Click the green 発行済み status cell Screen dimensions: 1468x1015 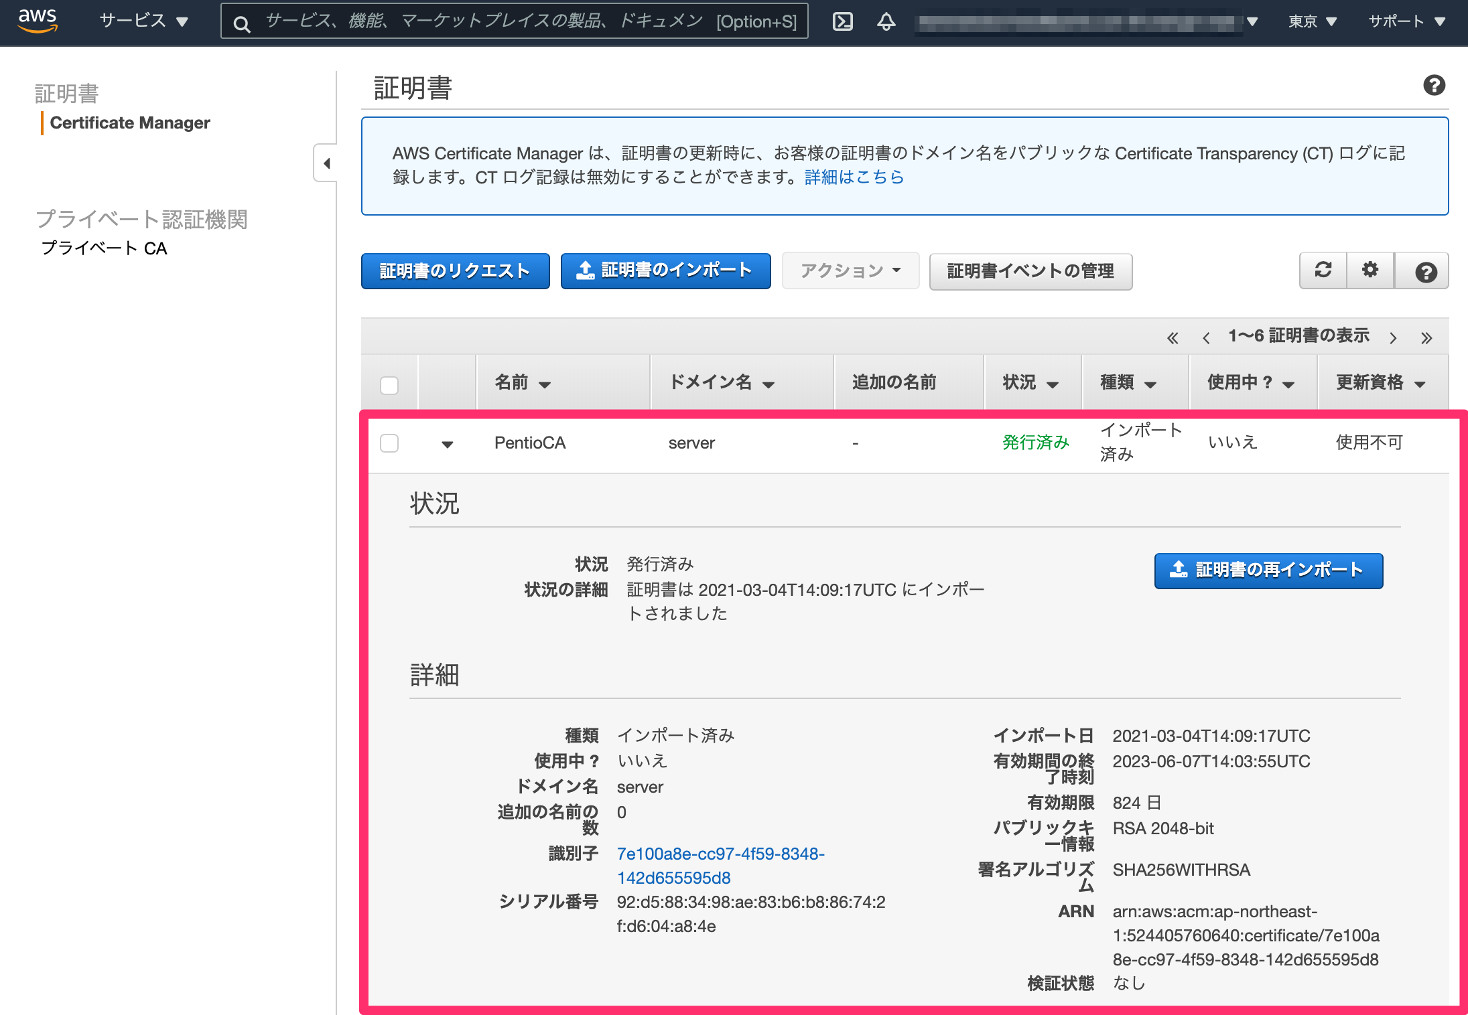coord(1035,443)
